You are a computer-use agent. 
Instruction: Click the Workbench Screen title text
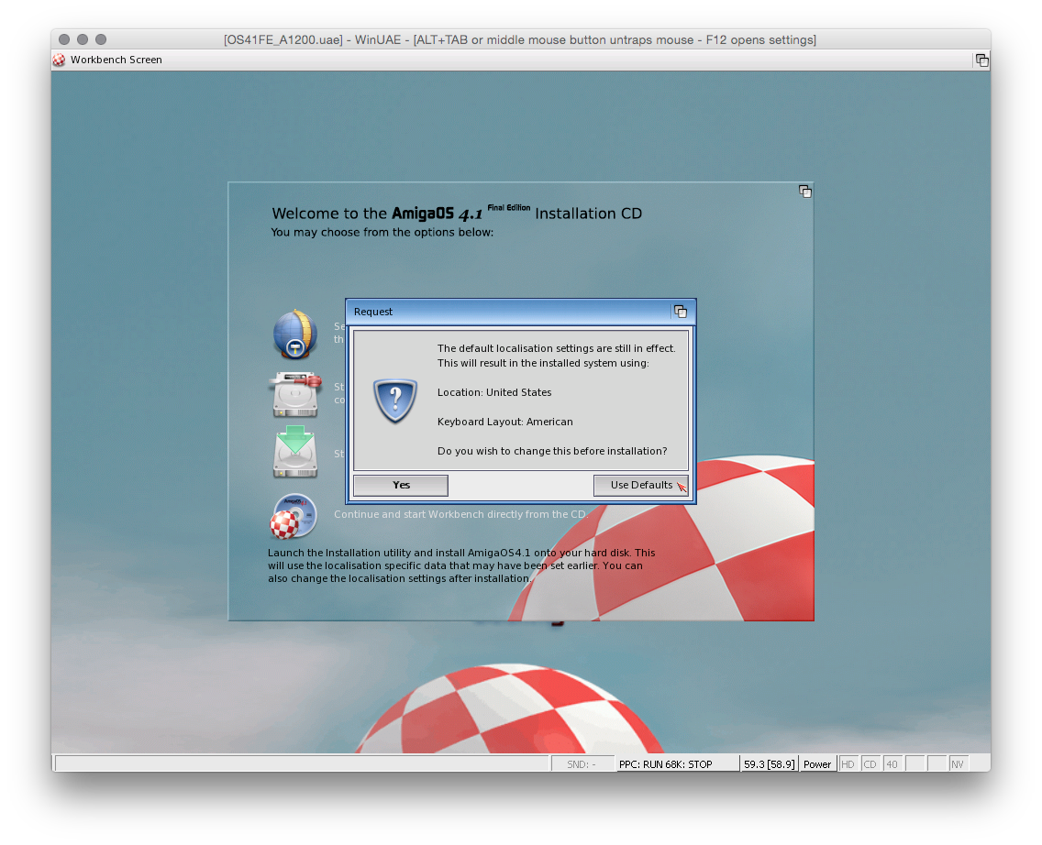click(x=116, y=60)
